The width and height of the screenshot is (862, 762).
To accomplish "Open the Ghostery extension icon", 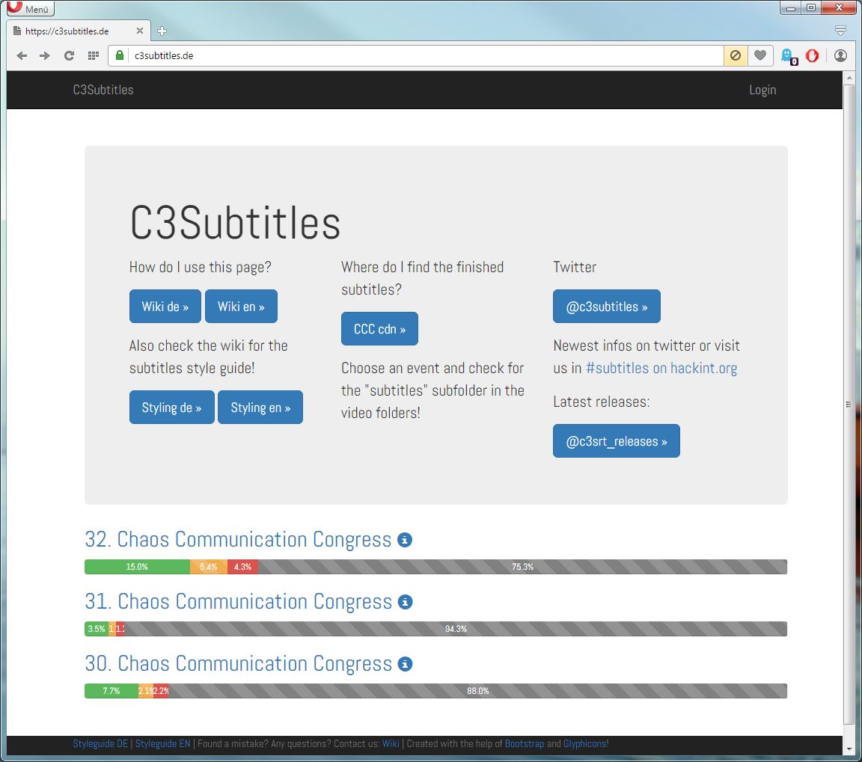I will [789, 55].
